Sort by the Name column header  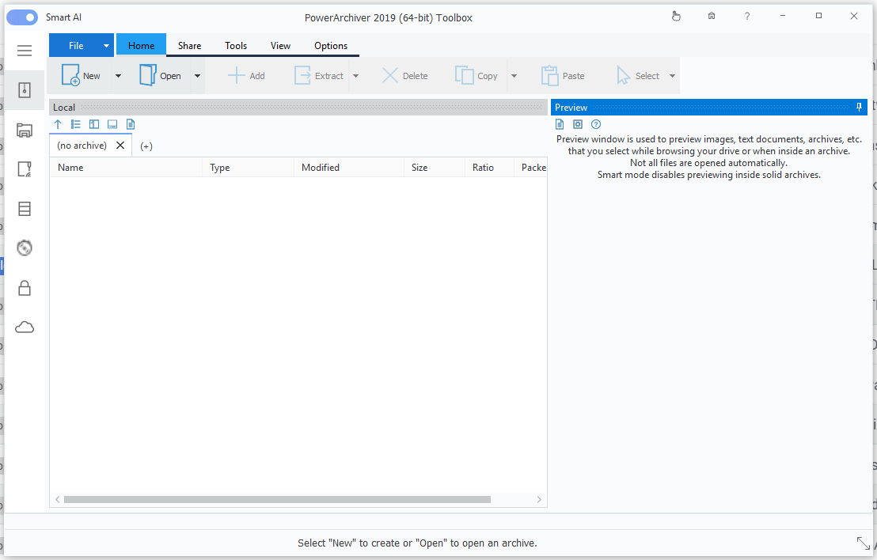[x=127, y=167]
